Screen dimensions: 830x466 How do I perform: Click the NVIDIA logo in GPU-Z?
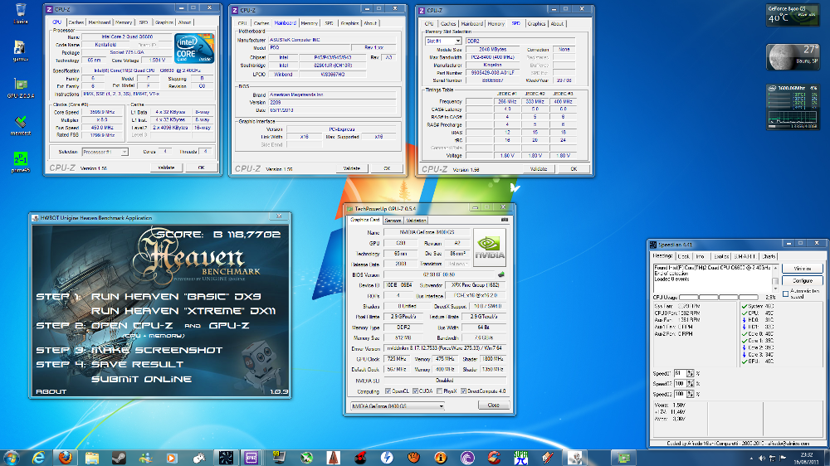[489, 247]
